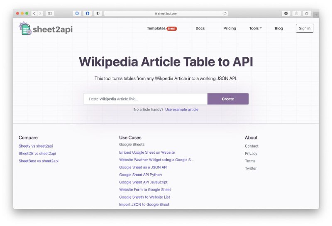Click the sheet2api logo icon
The image size is (332, 226).
25,28
